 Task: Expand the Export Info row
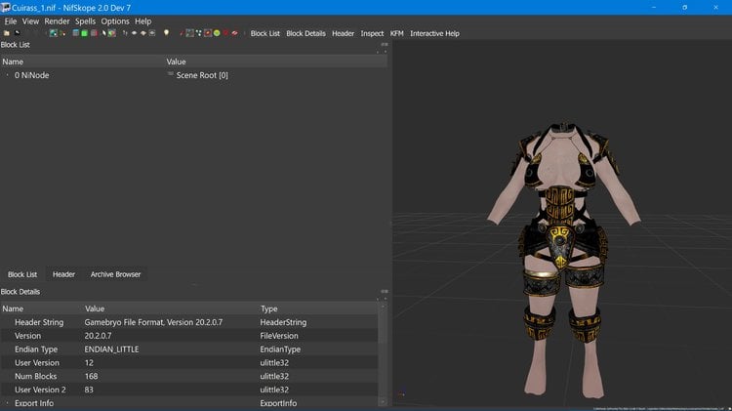click(x=7, y=403)
